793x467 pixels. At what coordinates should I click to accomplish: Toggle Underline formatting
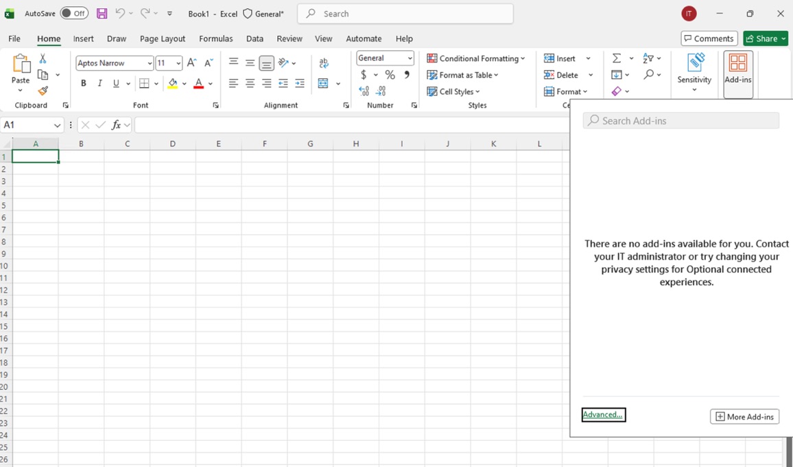116,84
